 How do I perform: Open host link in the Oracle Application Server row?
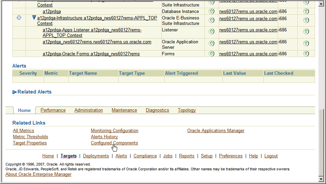248,42
